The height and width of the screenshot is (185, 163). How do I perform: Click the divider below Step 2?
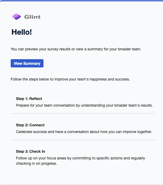coord(84,140)
